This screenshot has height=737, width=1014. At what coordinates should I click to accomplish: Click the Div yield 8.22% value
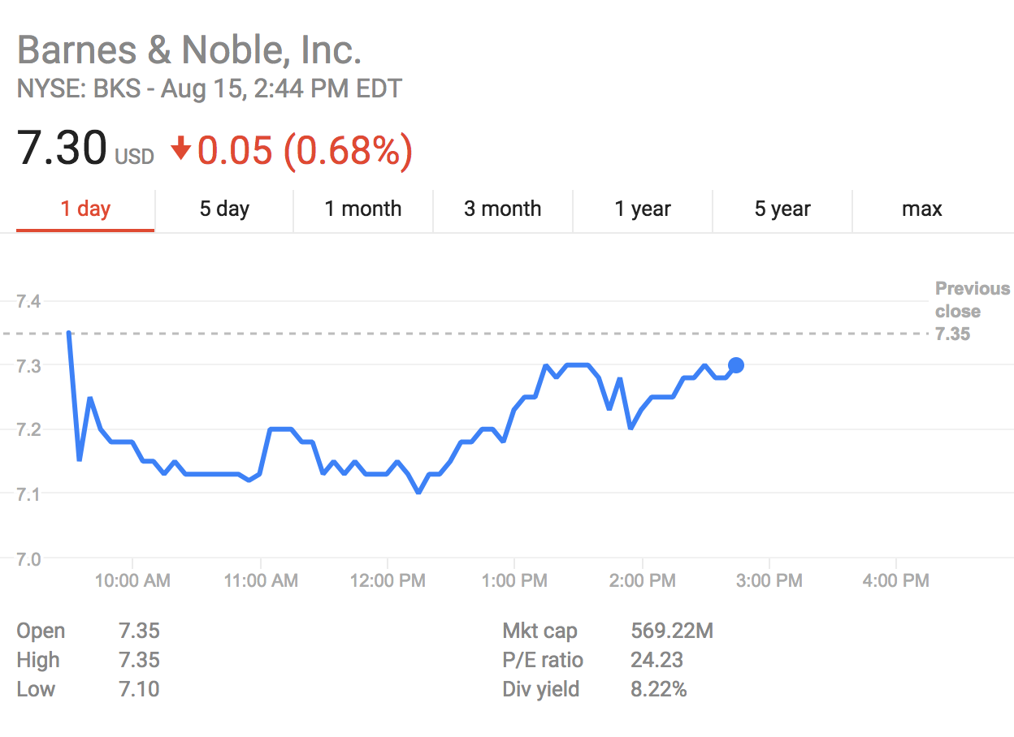pyautogui.click(x=658, y=689)
